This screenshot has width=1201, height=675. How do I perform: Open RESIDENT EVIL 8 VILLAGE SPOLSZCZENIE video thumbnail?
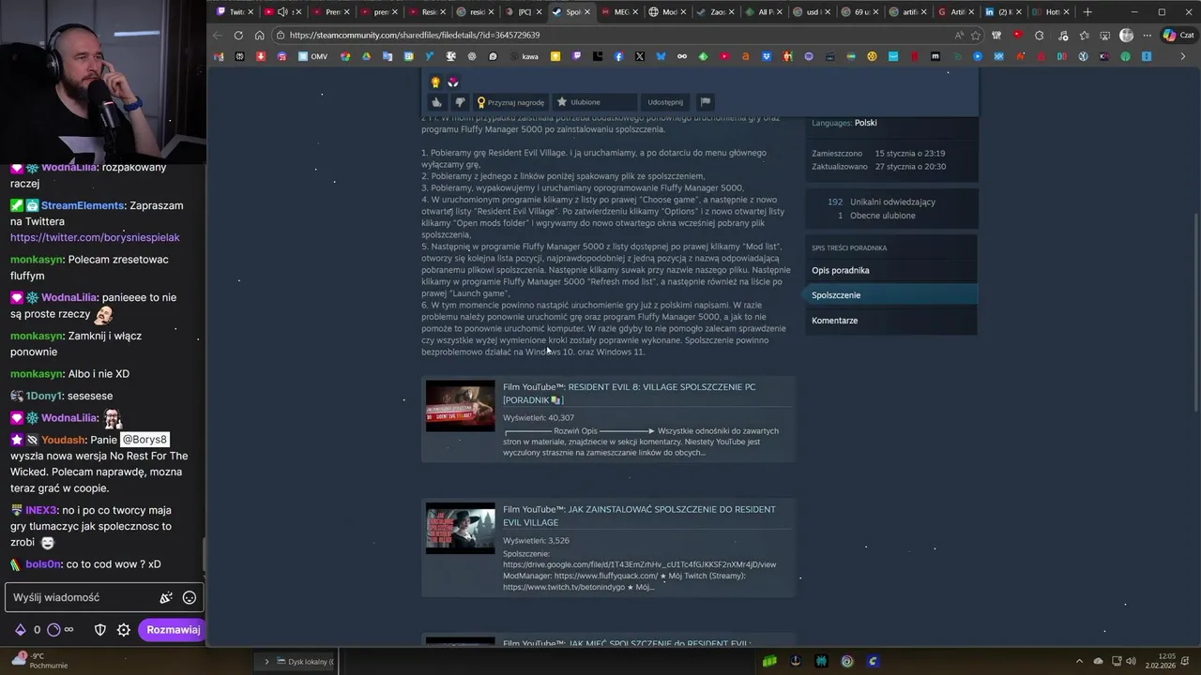click(460, 406)
